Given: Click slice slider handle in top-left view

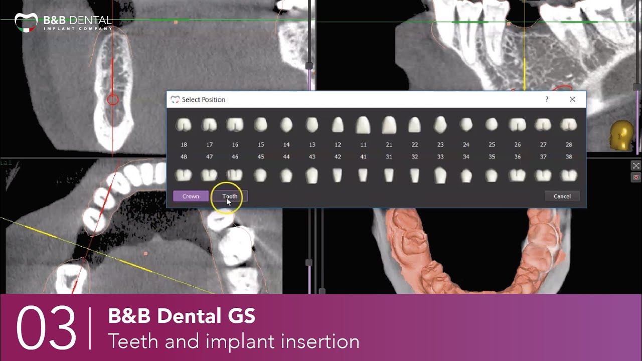Looking at the screenshot, I should click(x=309, y=66).
